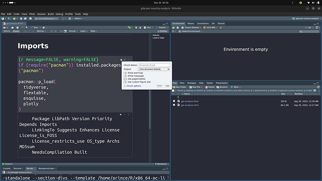Click the workspace panes grid icon

pos(70,19)
